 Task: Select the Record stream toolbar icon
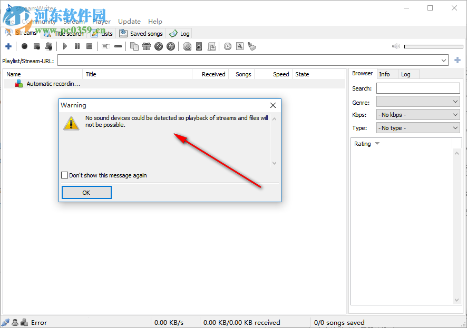click(24, 46)
